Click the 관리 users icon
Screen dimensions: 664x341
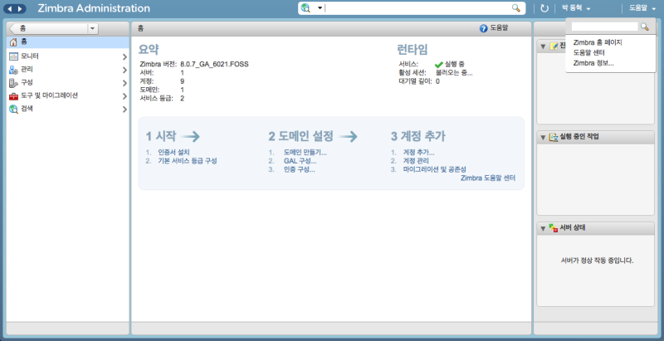tap(13, 70)
